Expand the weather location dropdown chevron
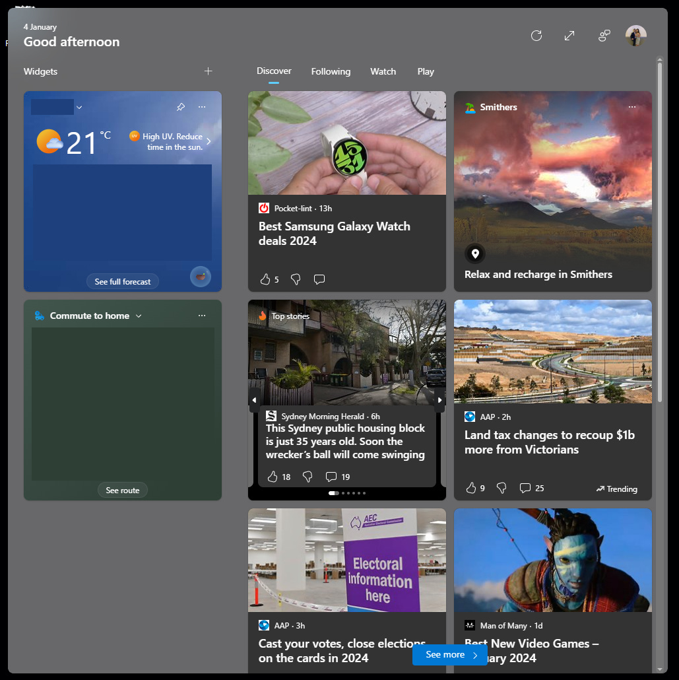 [x=79, y=107]
